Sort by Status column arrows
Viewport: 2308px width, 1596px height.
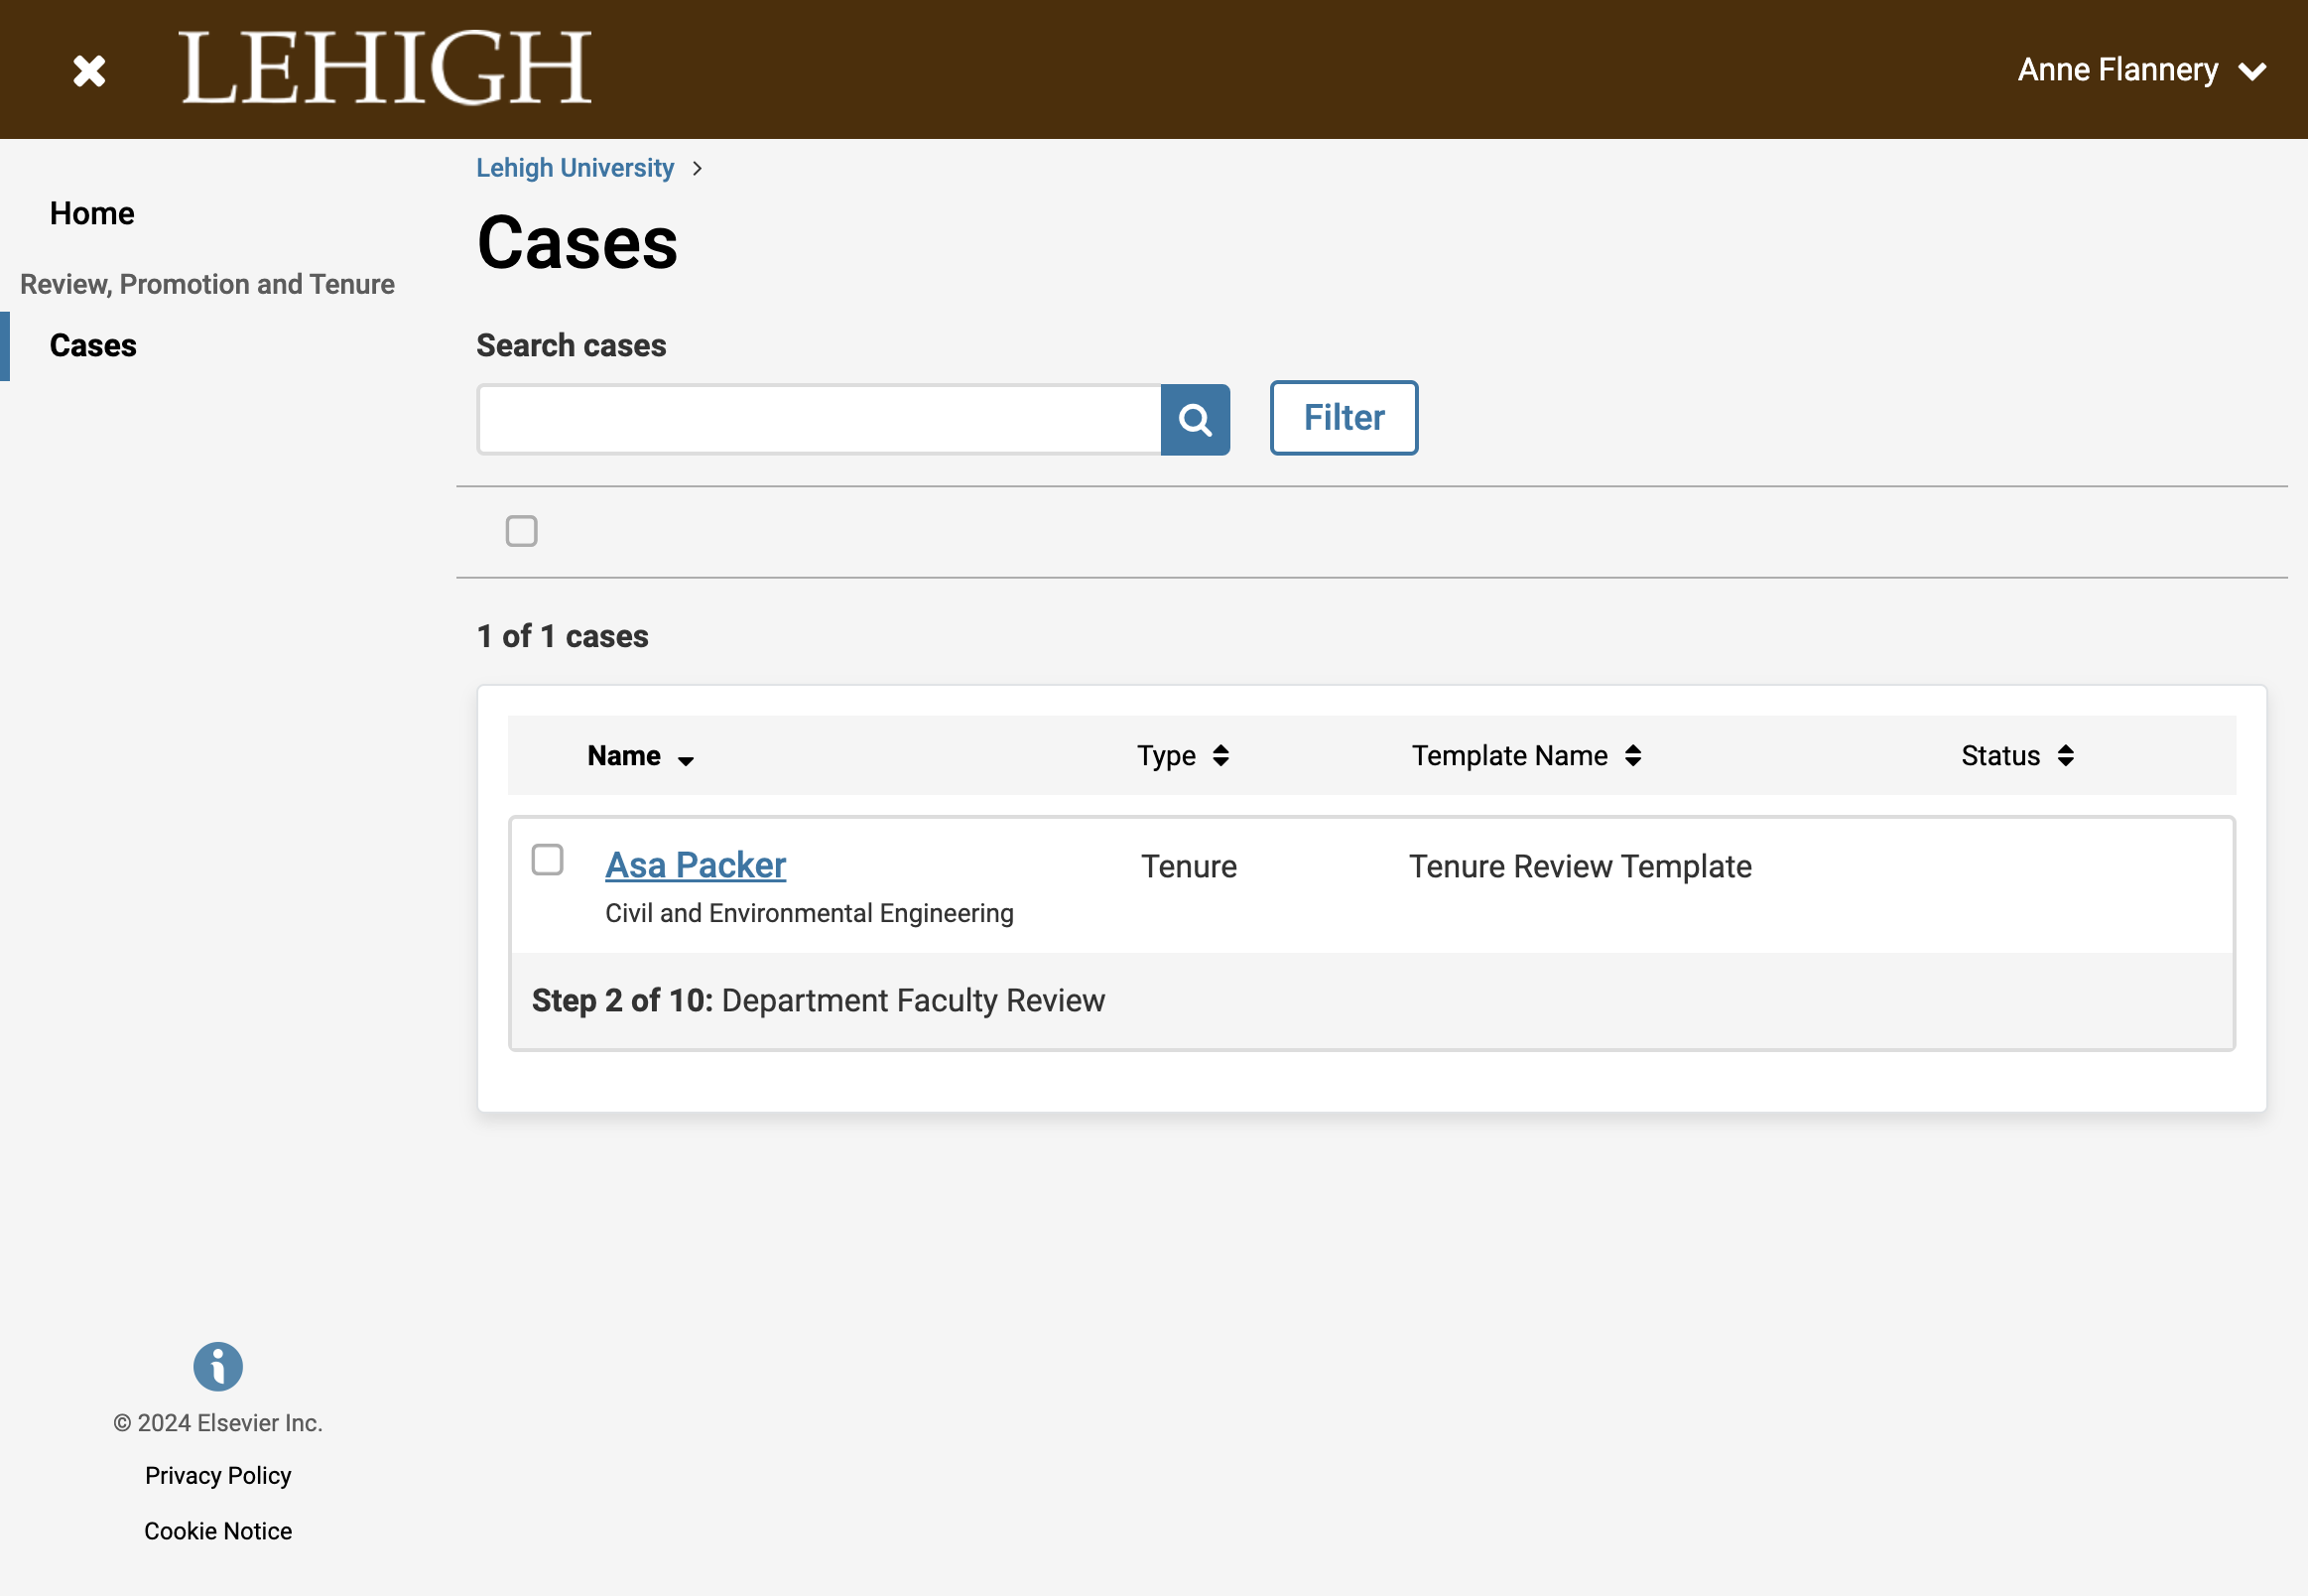point(2065,756)
